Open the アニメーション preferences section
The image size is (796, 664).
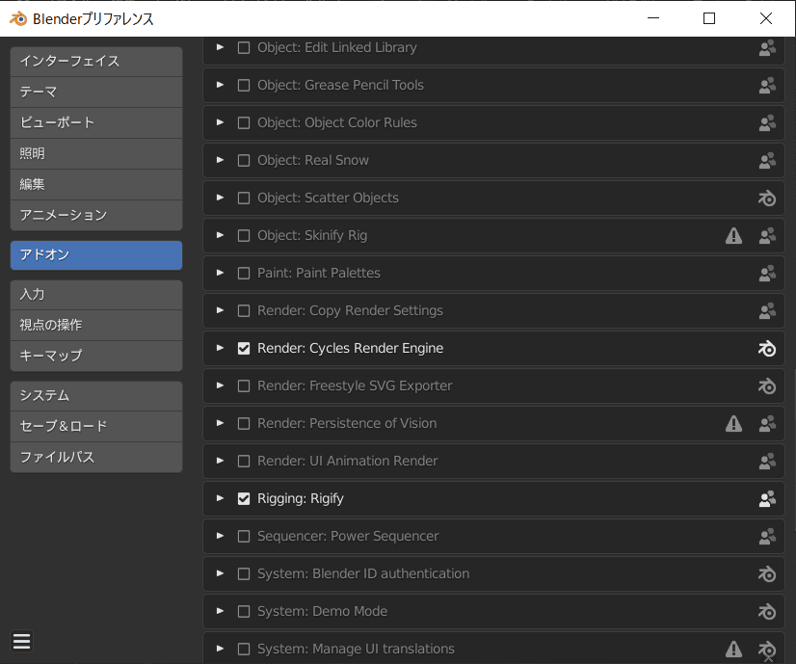pyautogui.click(x=96, y=215)
